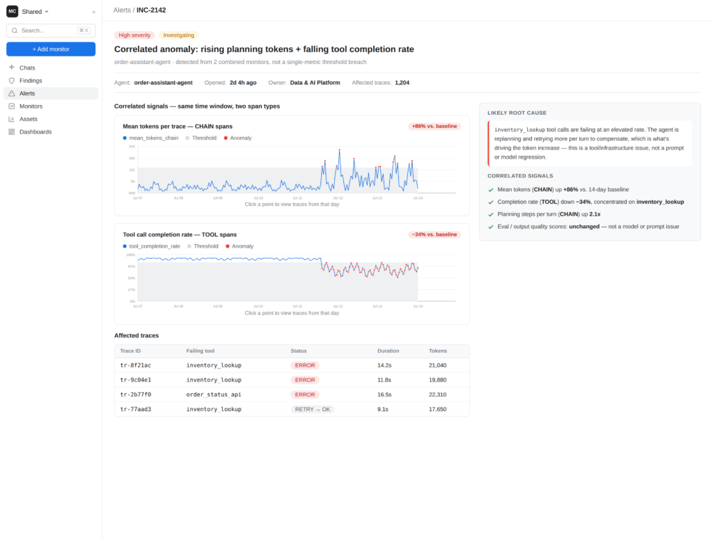This screenshot has height=539, width=713.
Task: Click the INC-2142 breadcrumb text
Action: tap(151, 10)
